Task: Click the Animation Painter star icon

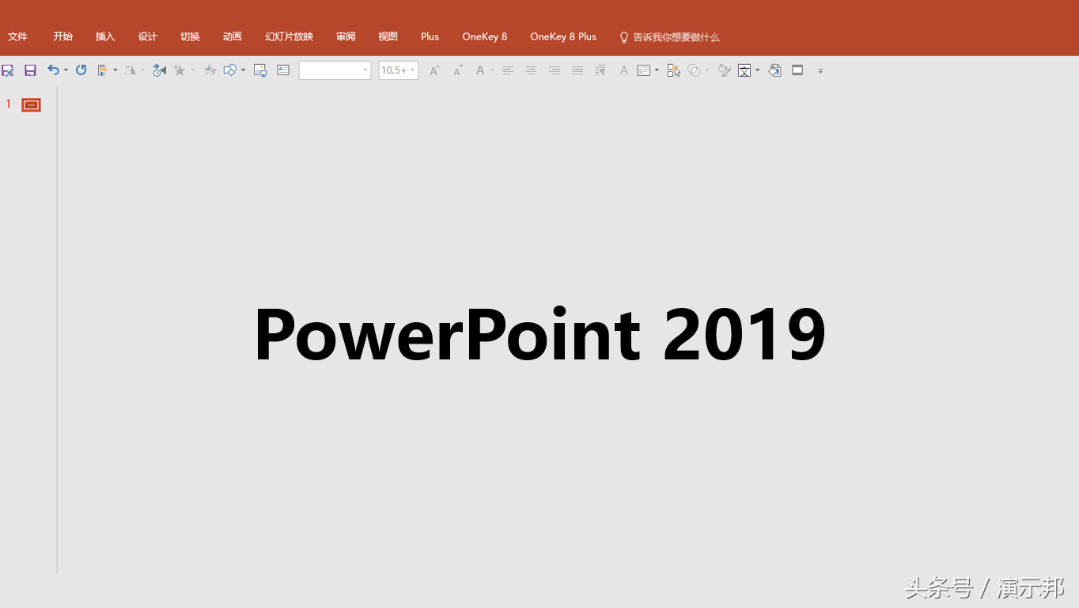Action: (210, 70)
